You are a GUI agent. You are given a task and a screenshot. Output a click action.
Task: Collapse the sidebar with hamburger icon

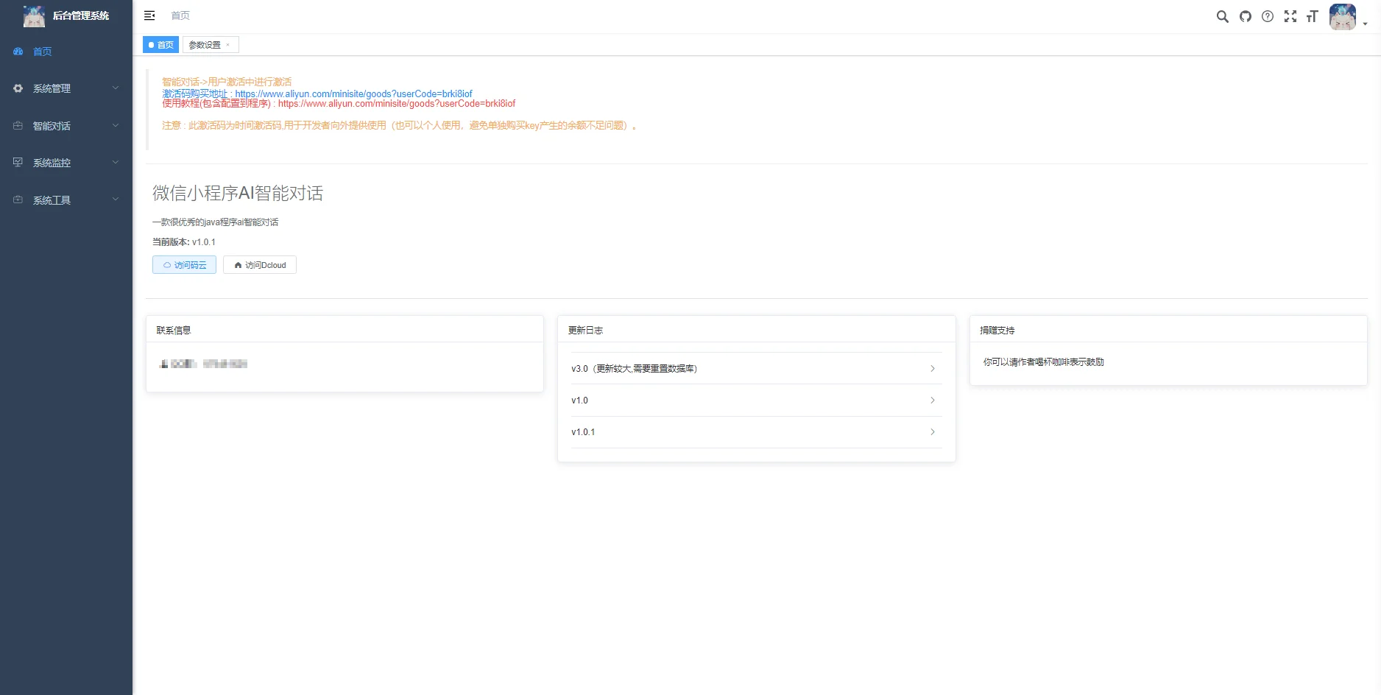[x=149, y=15]
